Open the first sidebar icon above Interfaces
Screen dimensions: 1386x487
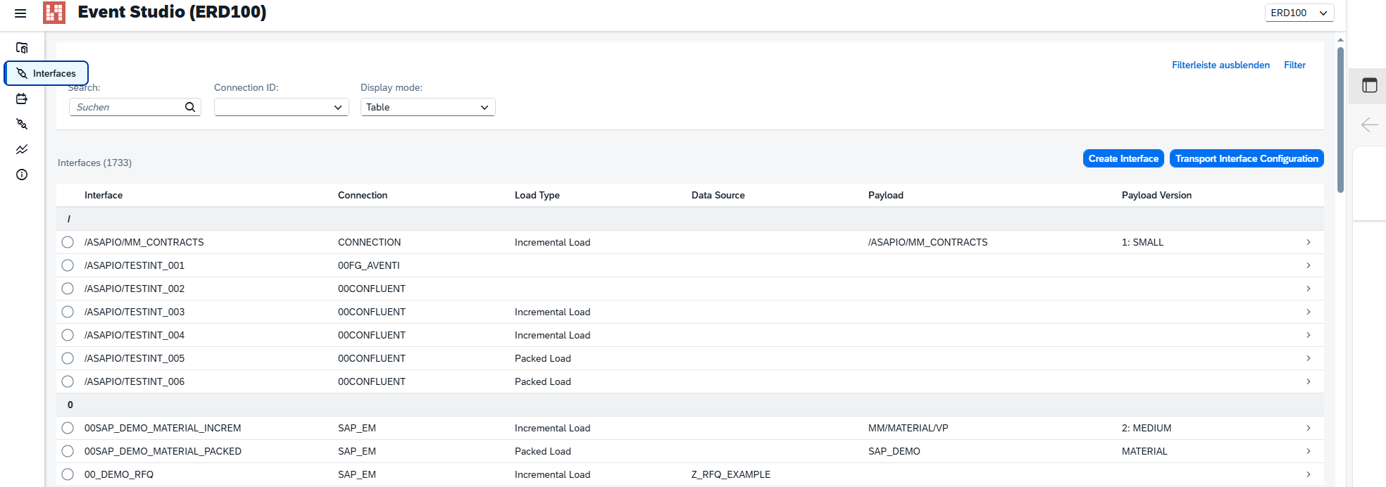(x=22, y=48)
